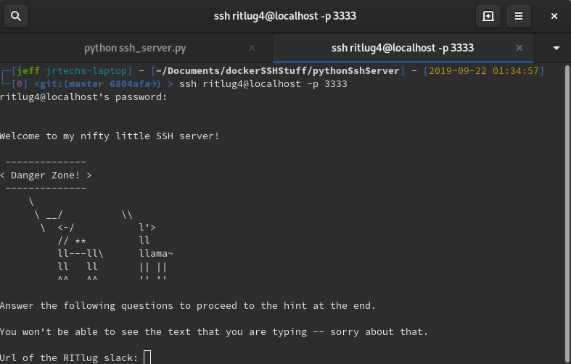The image size is (571, 364).
Task: Click the Answer the following questions line
Action: 188,305
